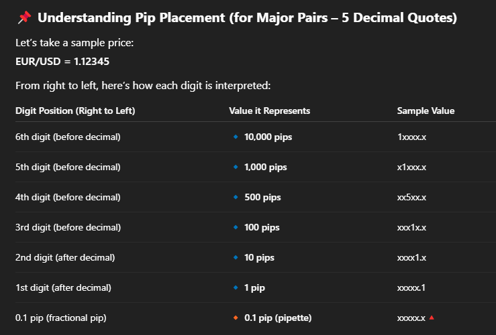Click blue diamond beside 1 pip
The width and height of the screenshot is (496, 335).
point(236,287)
